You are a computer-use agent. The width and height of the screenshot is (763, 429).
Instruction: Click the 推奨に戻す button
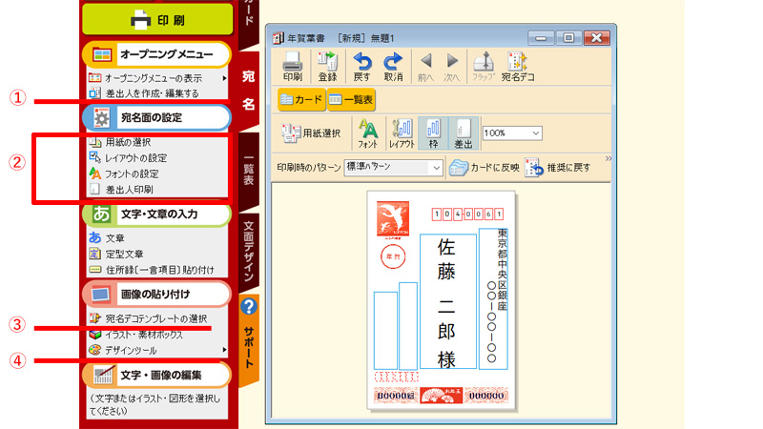[558, 168]
